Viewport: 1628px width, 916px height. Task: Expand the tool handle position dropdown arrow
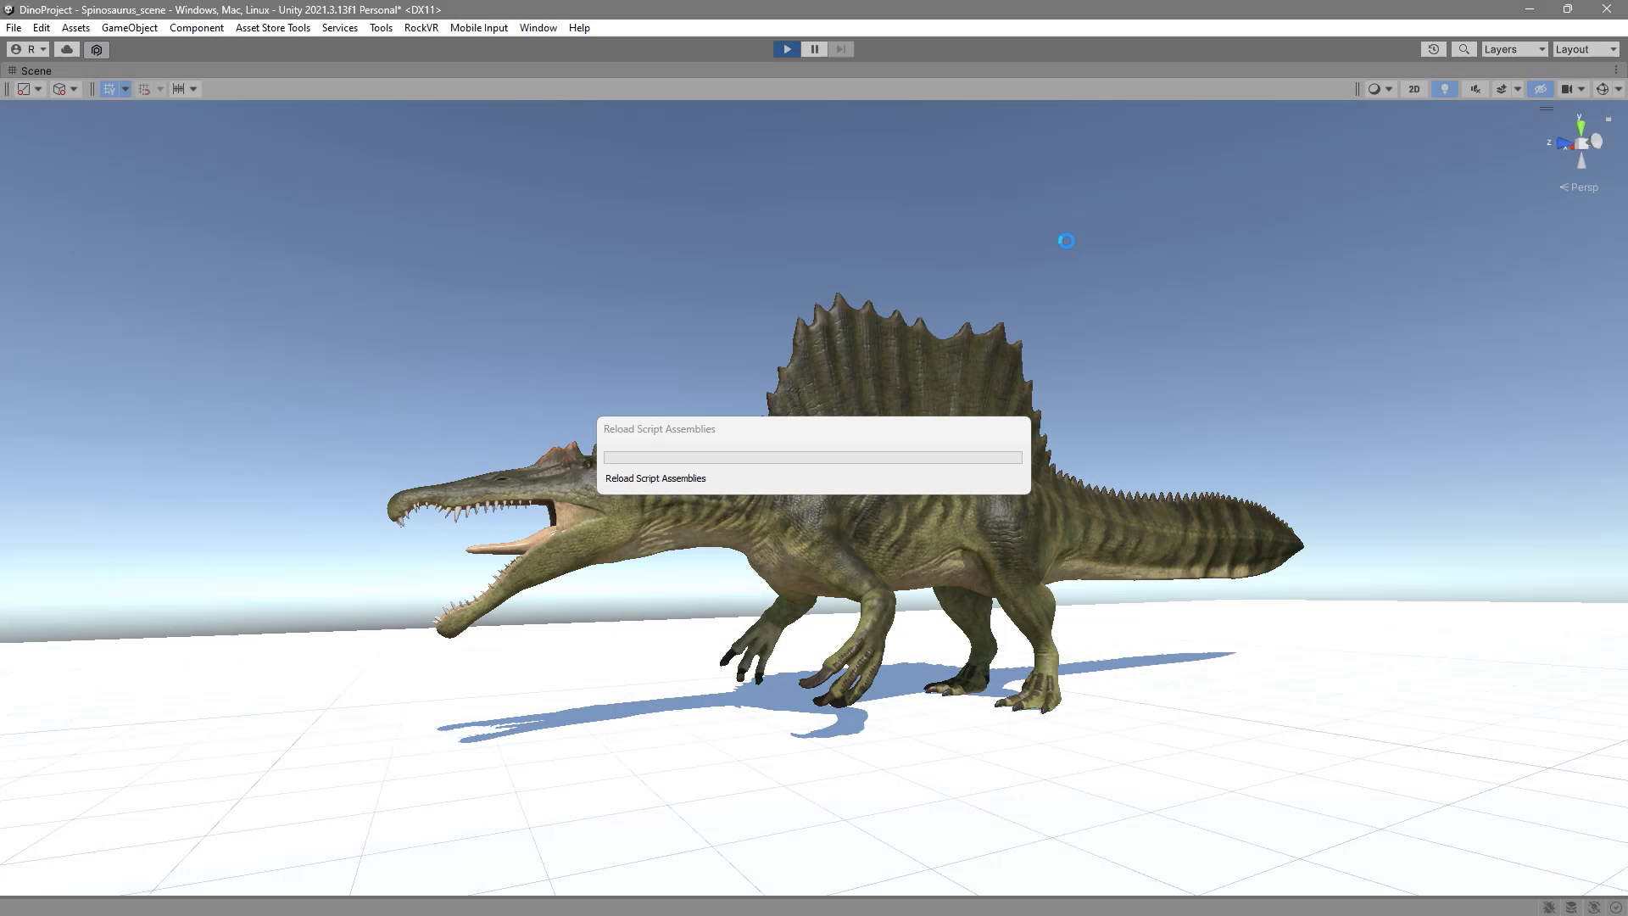[38, 89]
